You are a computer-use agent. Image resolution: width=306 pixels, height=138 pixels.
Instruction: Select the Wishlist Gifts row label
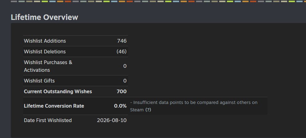click(x=39, y=81)
